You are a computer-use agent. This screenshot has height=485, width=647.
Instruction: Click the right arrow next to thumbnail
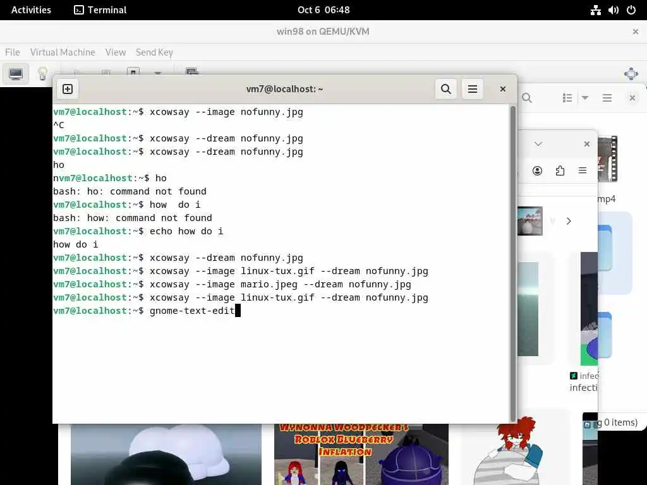tap(569, 221)
